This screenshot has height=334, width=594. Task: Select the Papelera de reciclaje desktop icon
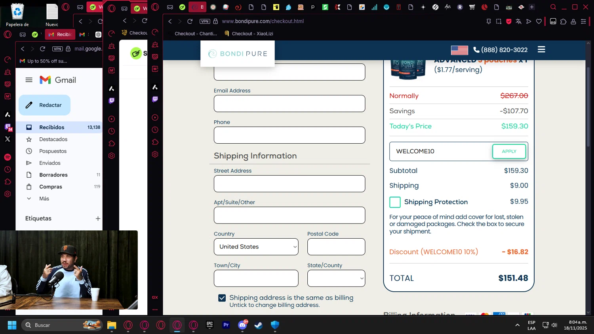pos(17,15)
